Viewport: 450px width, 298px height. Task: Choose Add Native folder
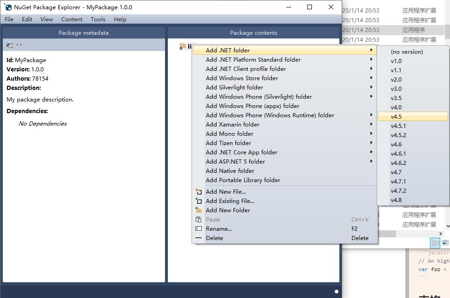pyautogui.click(x=285, y=171)
